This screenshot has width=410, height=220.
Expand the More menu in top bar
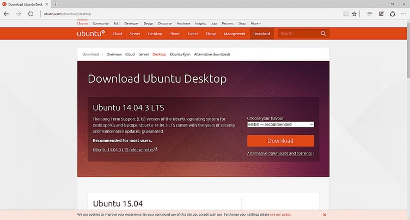pyautogui.click(x=255, y=23)
